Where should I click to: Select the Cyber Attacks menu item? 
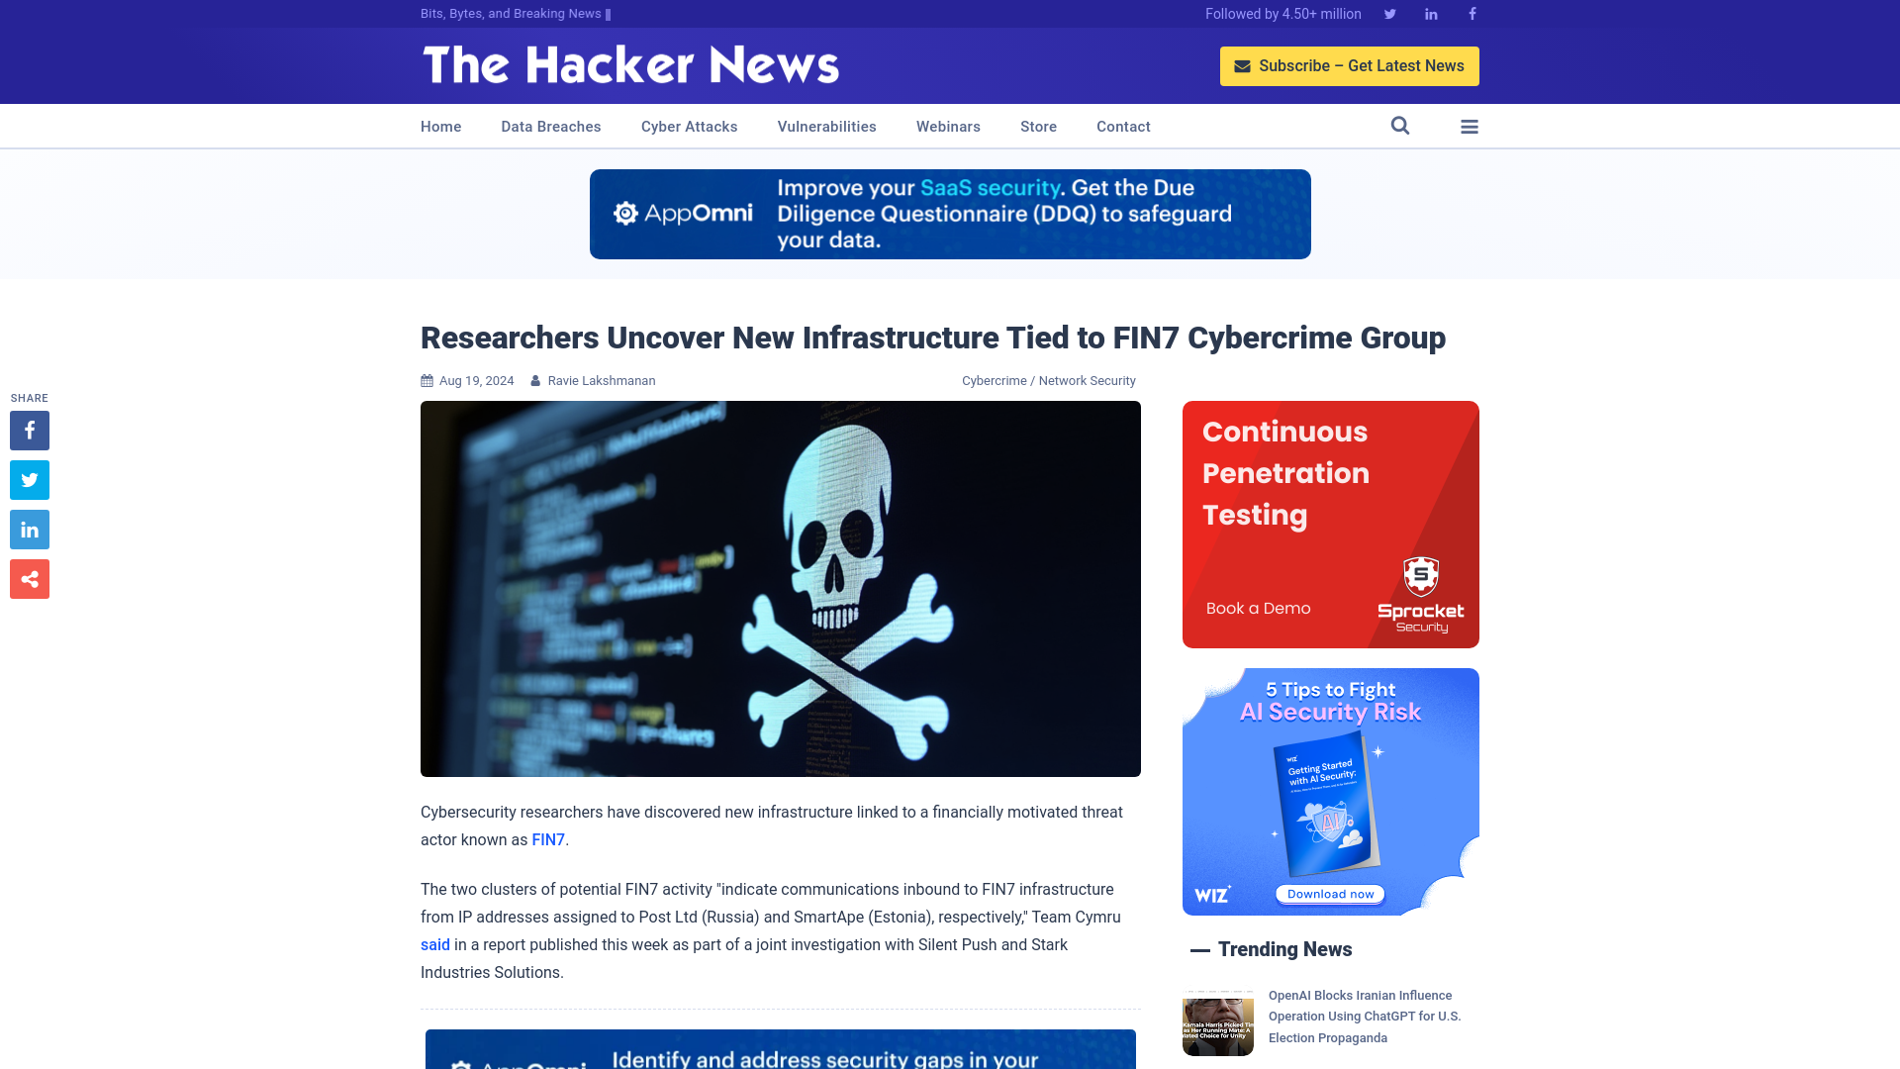coord(689,127)
